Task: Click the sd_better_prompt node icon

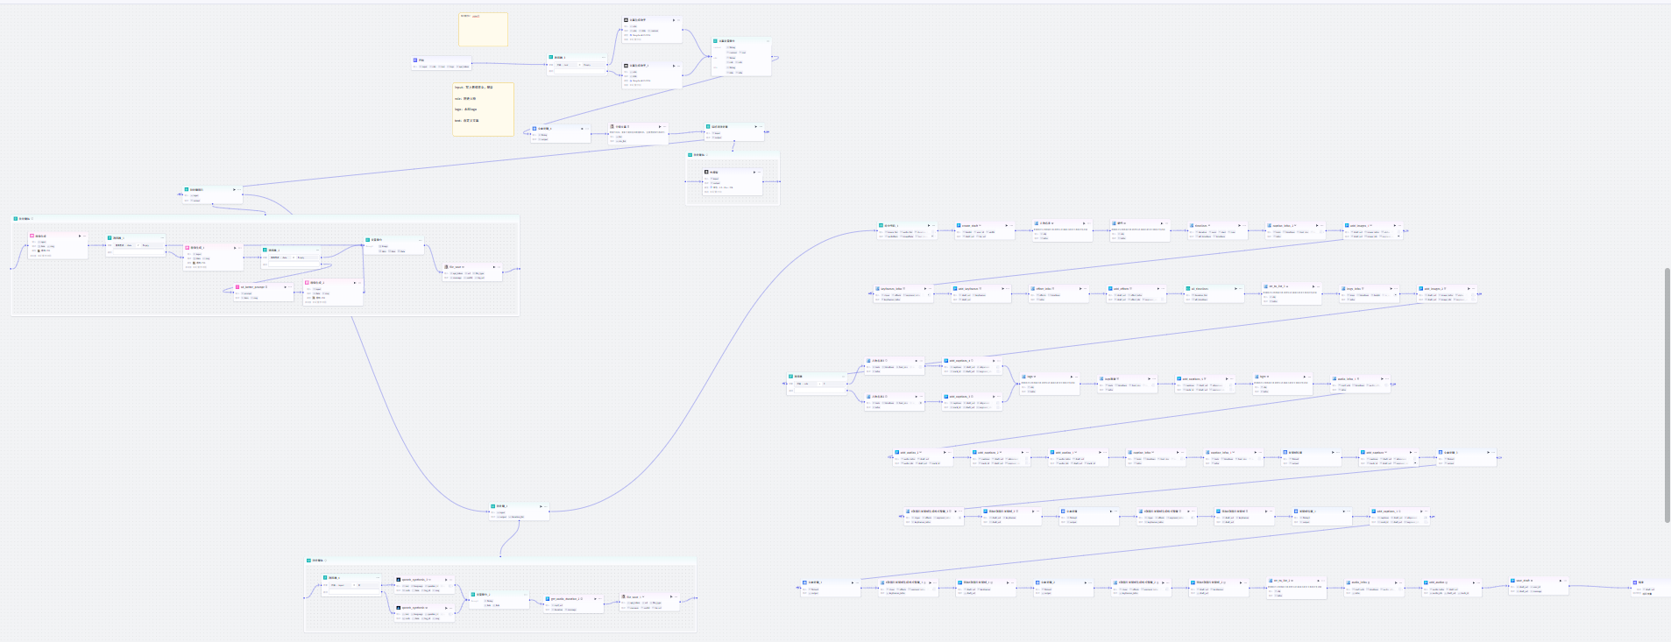Action: 238,286
